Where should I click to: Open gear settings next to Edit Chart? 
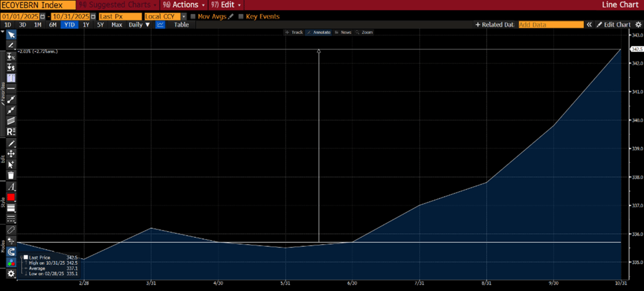[638, 25]
